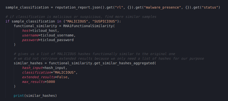Click the hash_input parameter name
Screen dimensions: 228x101
click(33, 68)
